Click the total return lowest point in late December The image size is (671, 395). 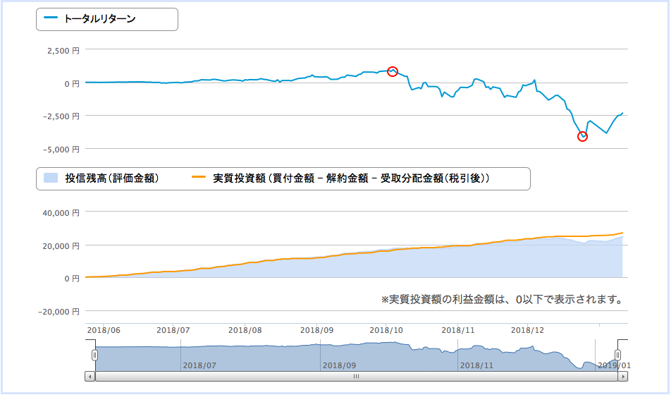(x=582, y=137)
